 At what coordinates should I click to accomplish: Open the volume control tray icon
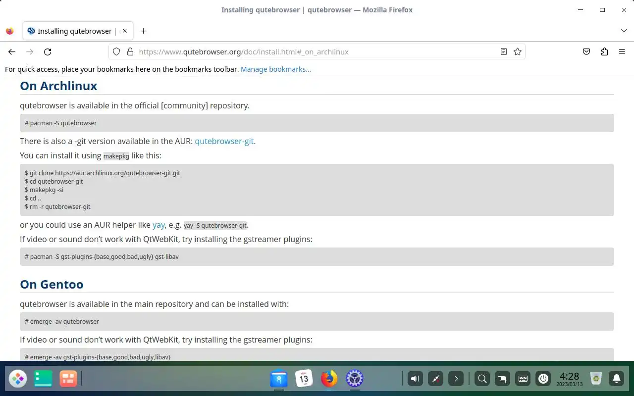(x=415, y=379)
